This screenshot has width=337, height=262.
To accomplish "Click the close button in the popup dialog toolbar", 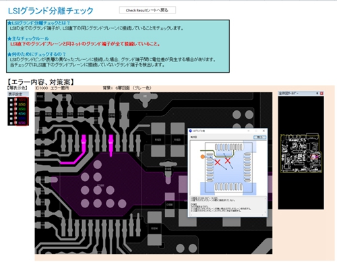I will [259, 137].
